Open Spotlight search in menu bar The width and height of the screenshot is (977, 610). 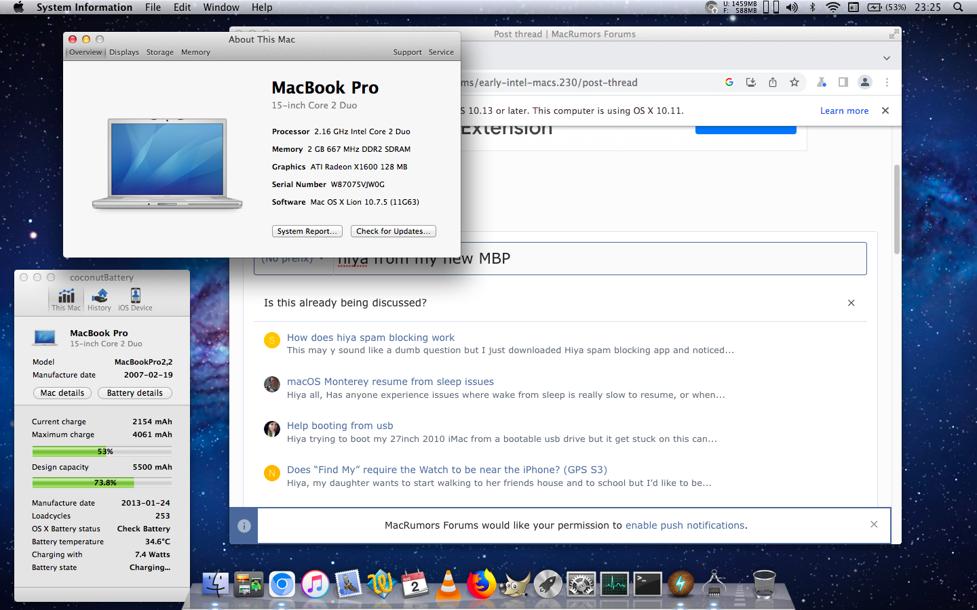coord(958,7)
